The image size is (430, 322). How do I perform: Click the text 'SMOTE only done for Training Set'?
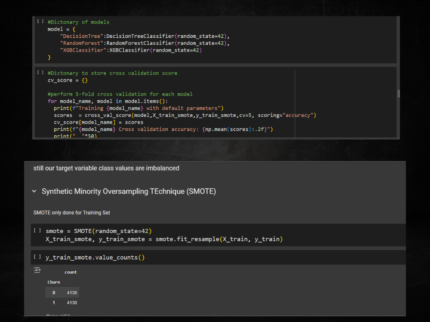click(71, 213)
